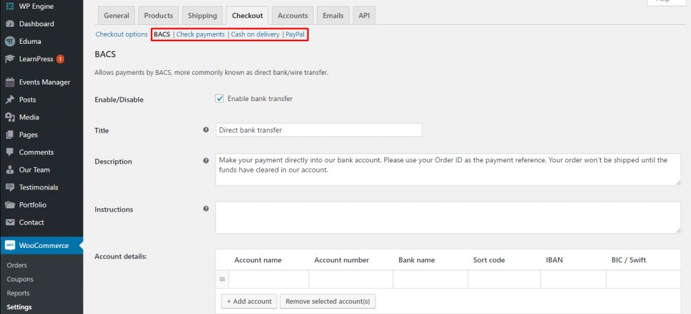Switch to the Shipping tab
This screenshot has width=691, height=314.
click(x=202, y=15)
